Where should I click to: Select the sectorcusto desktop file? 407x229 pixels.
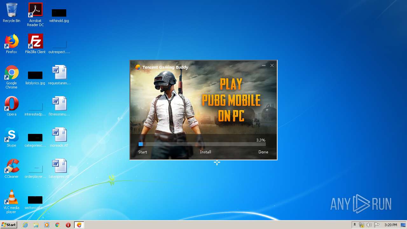[x=35, y=202]
